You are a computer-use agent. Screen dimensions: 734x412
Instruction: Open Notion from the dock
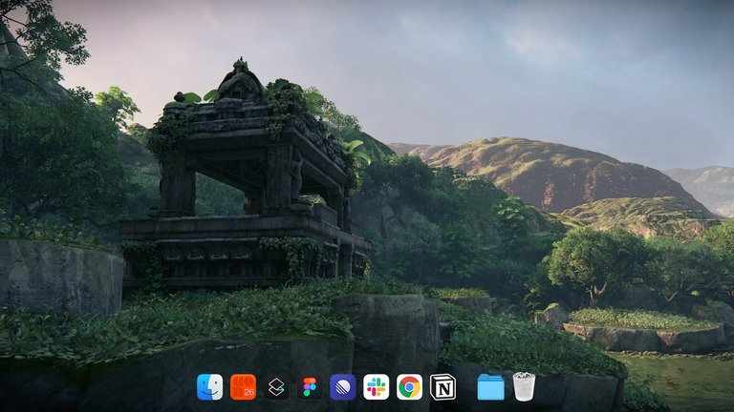[x=443, y=387]
